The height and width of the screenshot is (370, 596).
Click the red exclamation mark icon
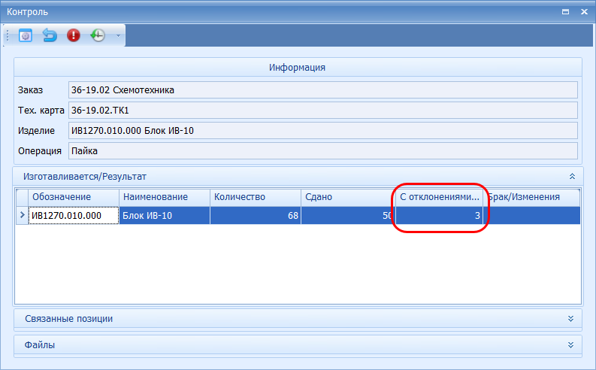(x=74, y=35)
